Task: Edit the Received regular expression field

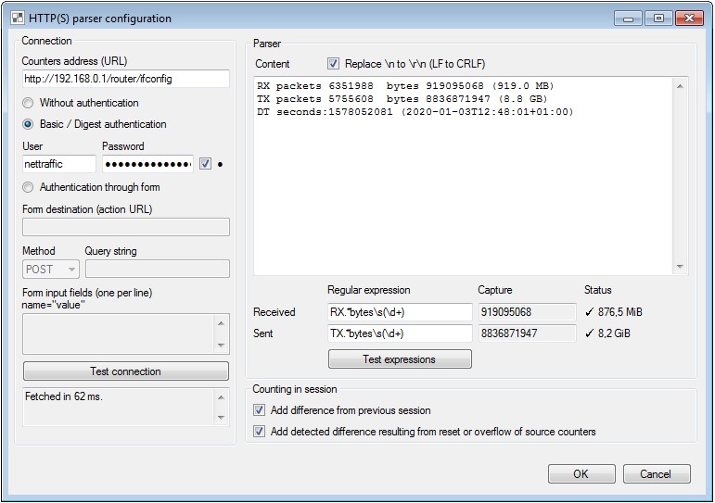Action: (x=400, y=313)
